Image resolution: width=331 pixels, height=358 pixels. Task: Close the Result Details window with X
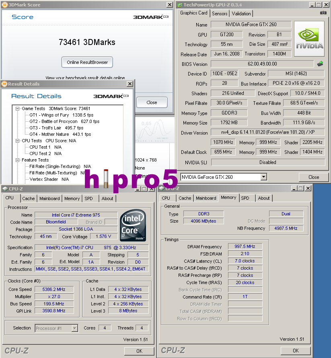(x=130, y=84)
